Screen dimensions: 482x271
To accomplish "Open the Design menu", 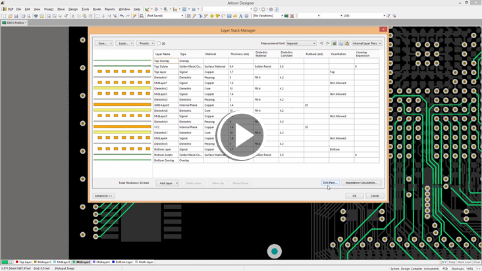I will click(x=73, y=9).
